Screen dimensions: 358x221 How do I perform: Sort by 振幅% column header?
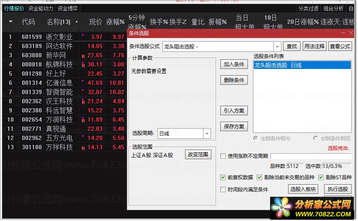[217, 22]
